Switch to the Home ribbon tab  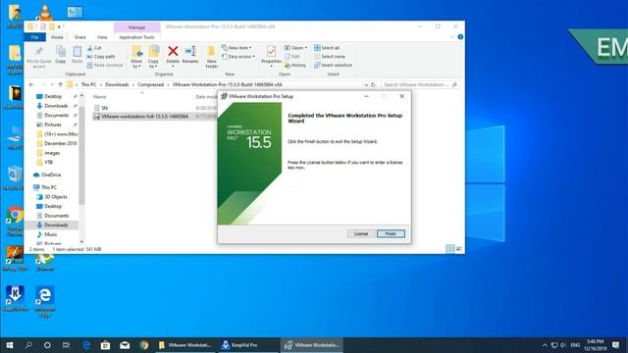tap(57, 37)
